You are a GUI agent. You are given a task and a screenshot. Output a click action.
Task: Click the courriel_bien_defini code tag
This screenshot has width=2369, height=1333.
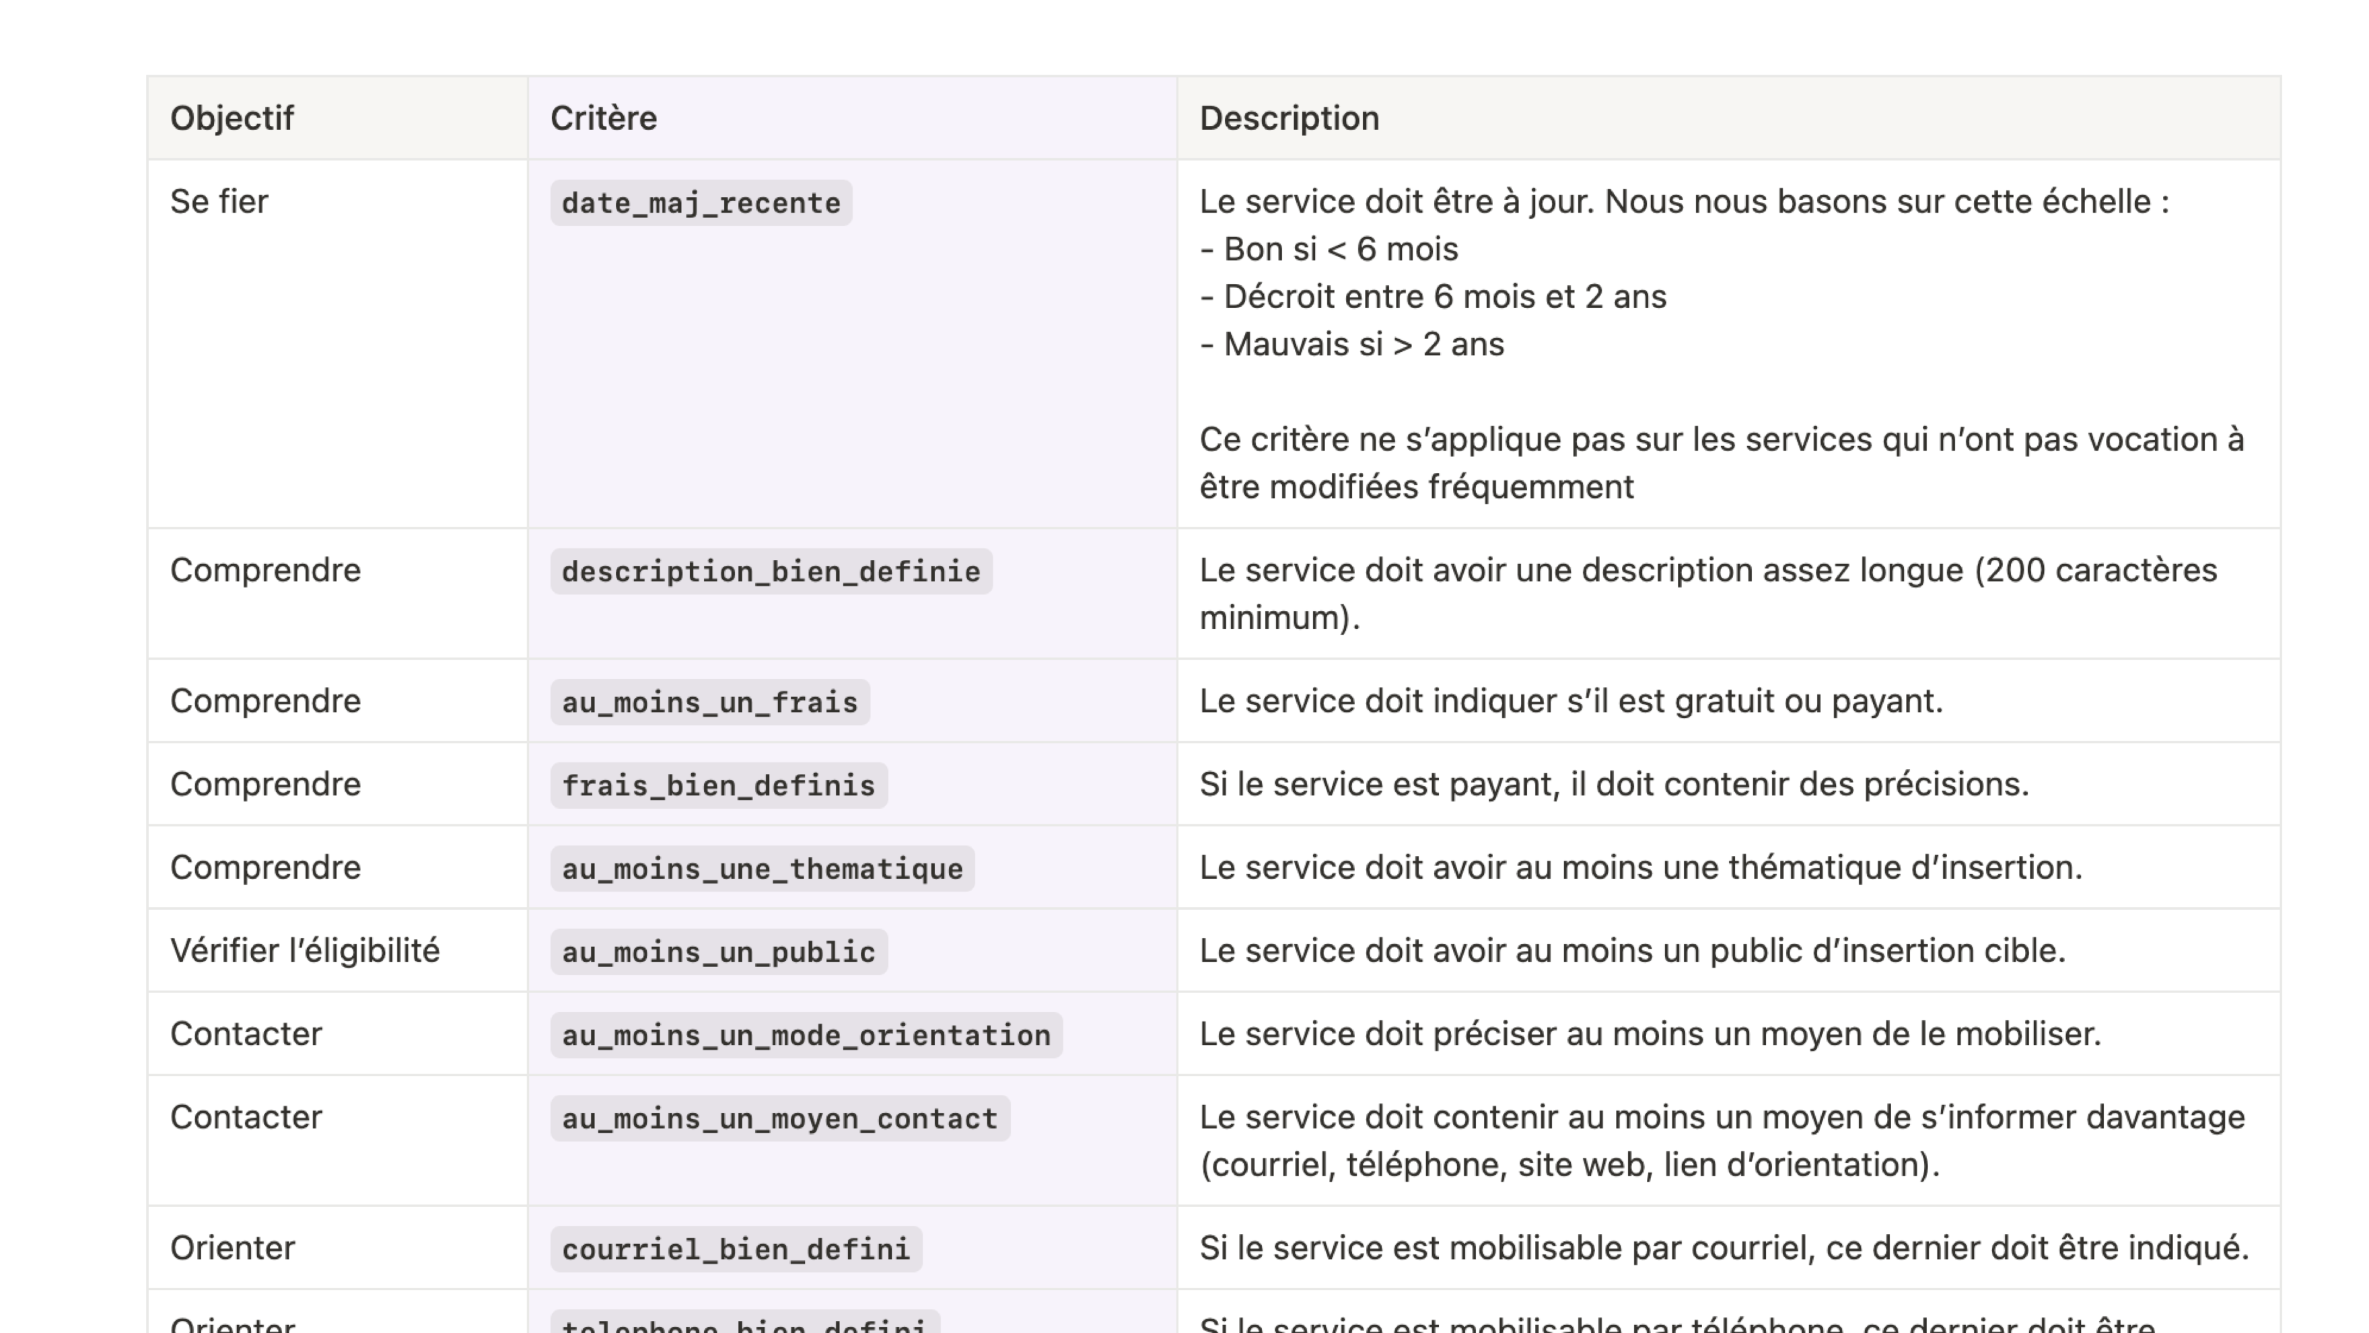tap(736, 1250)
